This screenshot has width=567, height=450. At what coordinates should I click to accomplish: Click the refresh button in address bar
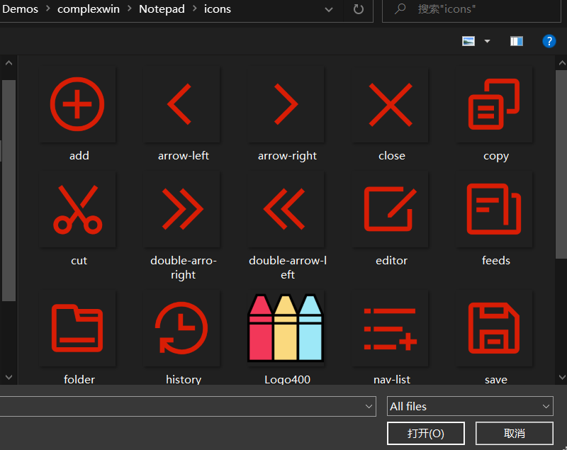[359, 9]
